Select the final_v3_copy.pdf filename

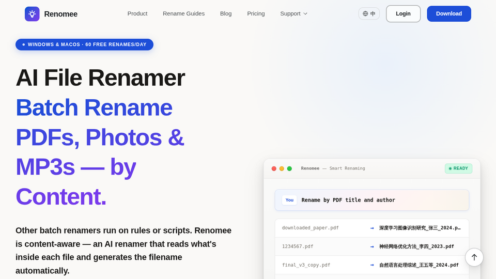306,265
